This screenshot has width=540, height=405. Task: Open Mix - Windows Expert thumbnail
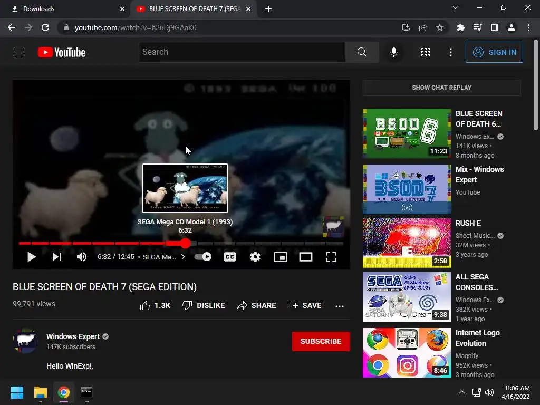[x=407, y=189]
